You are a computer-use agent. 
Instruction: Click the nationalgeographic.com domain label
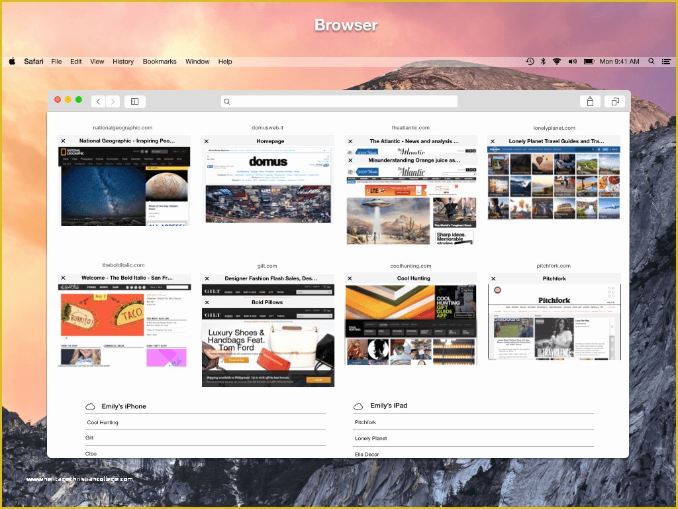click(122, 128)
